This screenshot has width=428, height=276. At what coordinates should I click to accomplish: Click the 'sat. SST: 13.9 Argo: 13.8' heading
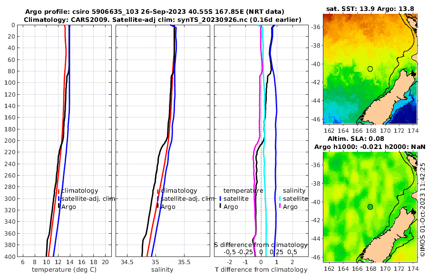click(x=370, y=9)
